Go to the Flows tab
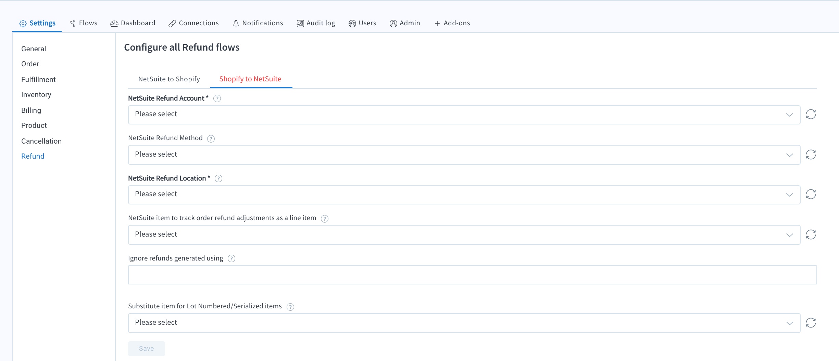The width and height of the screenshot is (839, 361). pos(84,23)
